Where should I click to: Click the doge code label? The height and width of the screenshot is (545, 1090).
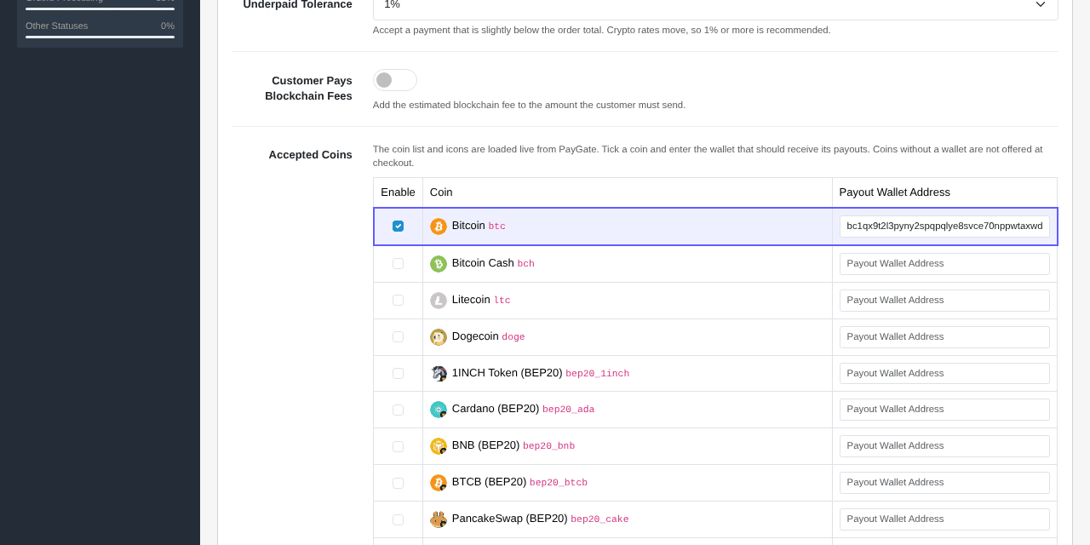pos(513,337)
